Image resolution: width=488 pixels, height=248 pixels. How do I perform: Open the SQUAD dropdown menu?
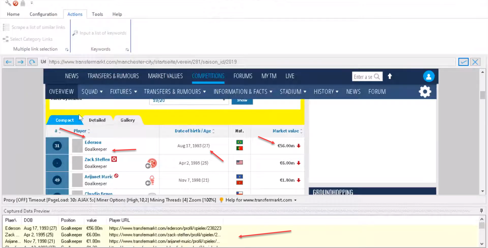point(92,92)
